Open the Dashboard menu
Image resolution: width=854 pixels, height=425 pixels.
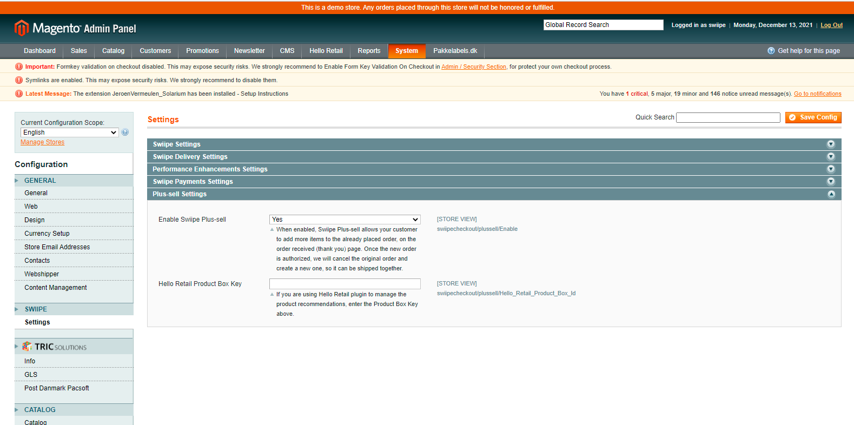coord(39,51)
